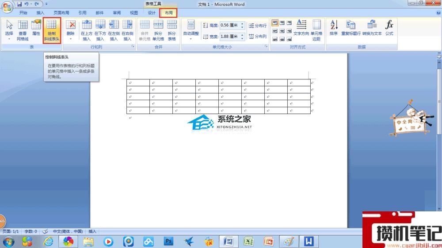Open the Cell Size (单元格大小) dialog launcher
This screenshot has width=442, height=248.
(266, 47)
